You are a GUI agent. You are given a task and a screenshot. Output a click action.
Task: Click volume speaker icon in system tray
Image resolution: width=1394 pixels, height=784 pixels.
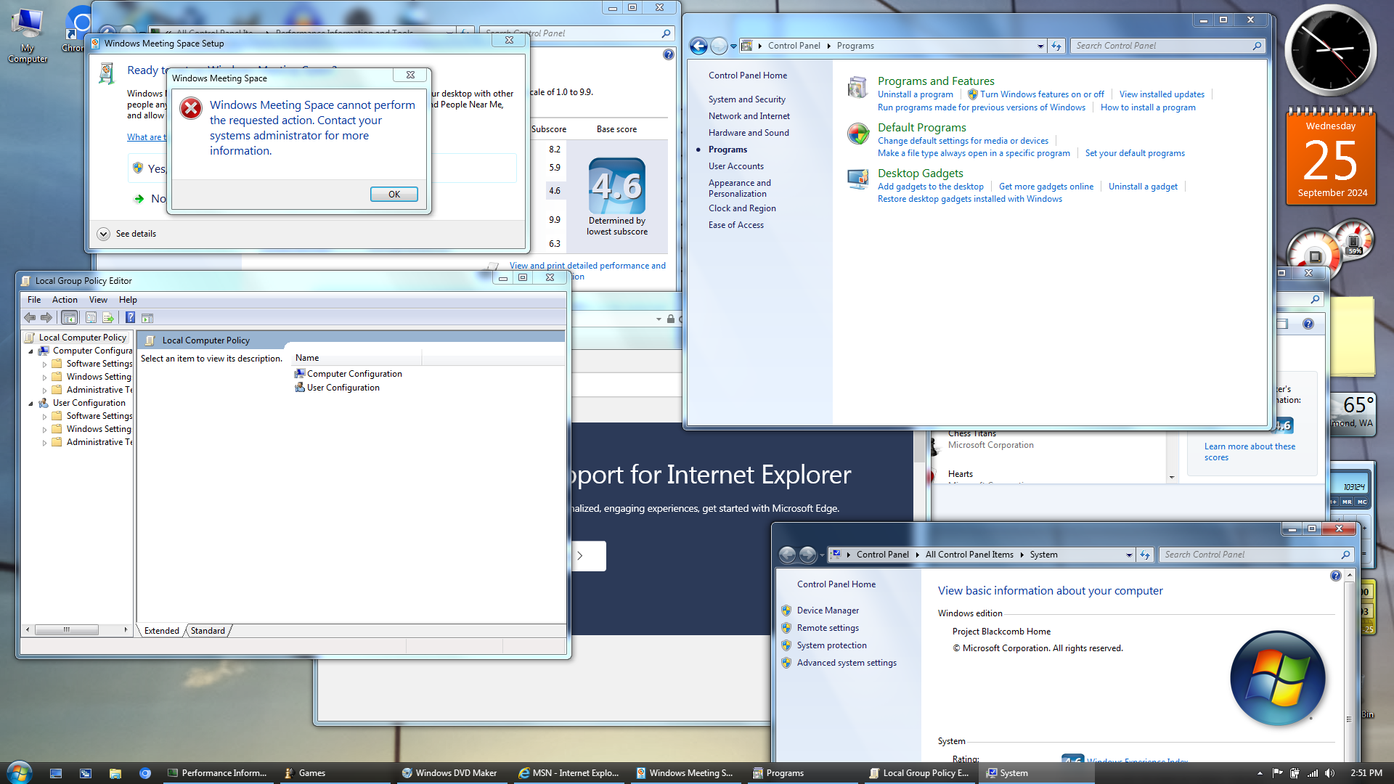coord(1329,773)
